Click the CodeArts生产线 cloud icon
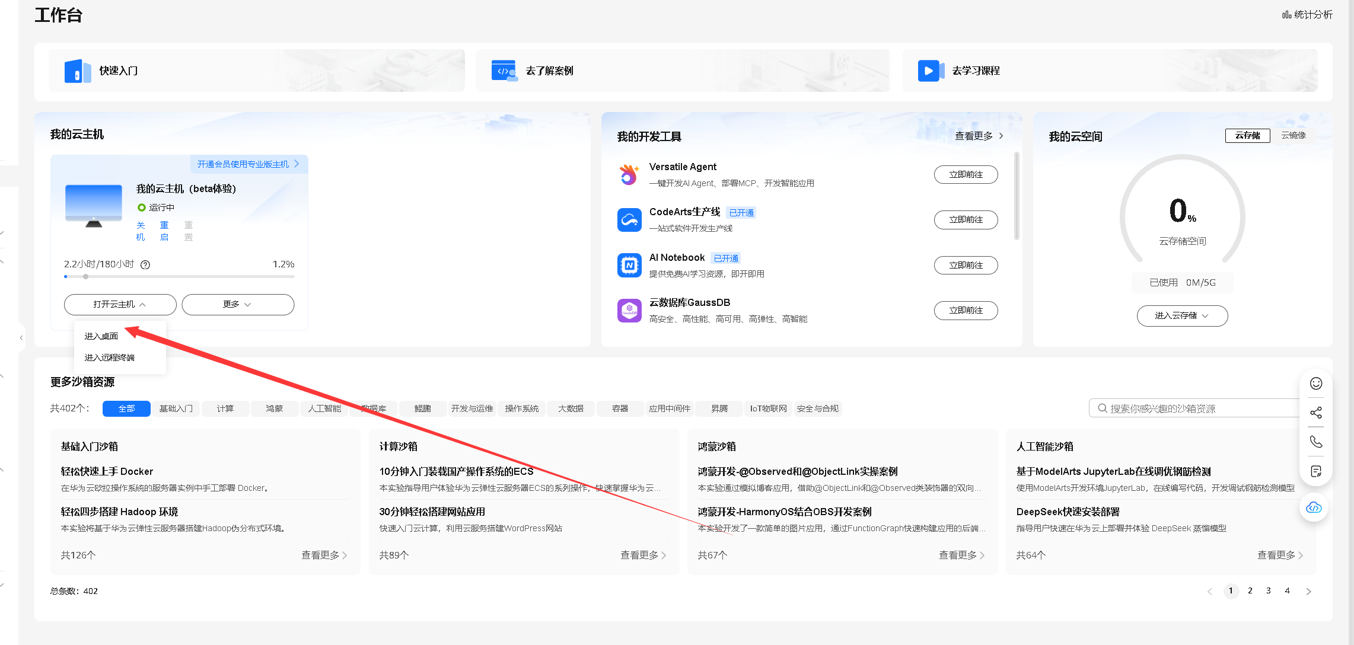 click(629, 219)
